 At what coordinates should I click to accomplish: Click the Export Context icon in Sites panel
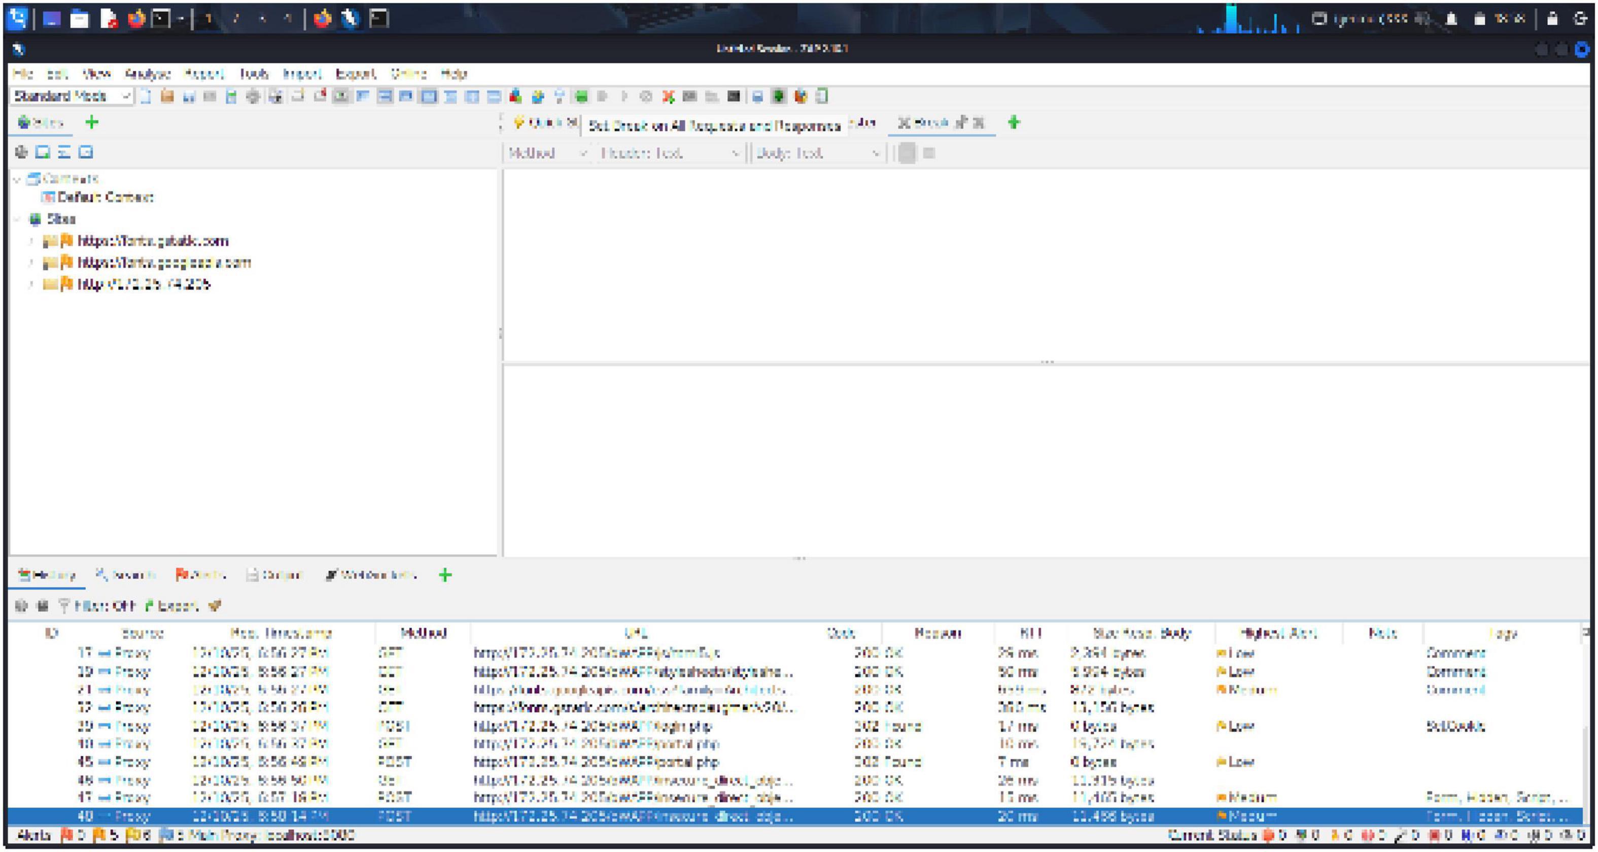click(x=86, y=152)
